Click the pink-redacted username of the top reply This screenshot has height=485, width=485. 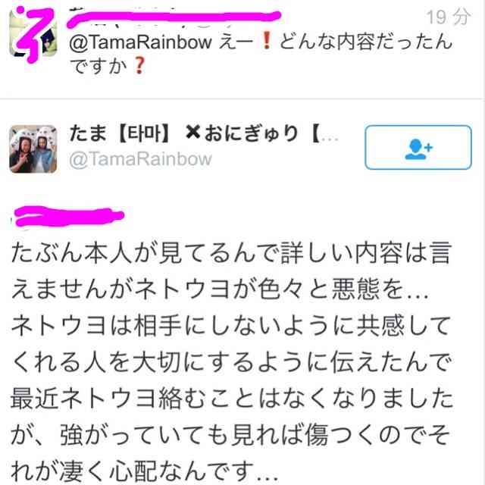tap(174, 18)
